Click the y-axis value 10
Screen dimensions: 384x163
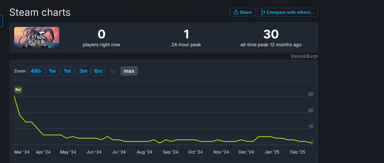[x=311, y=127]
